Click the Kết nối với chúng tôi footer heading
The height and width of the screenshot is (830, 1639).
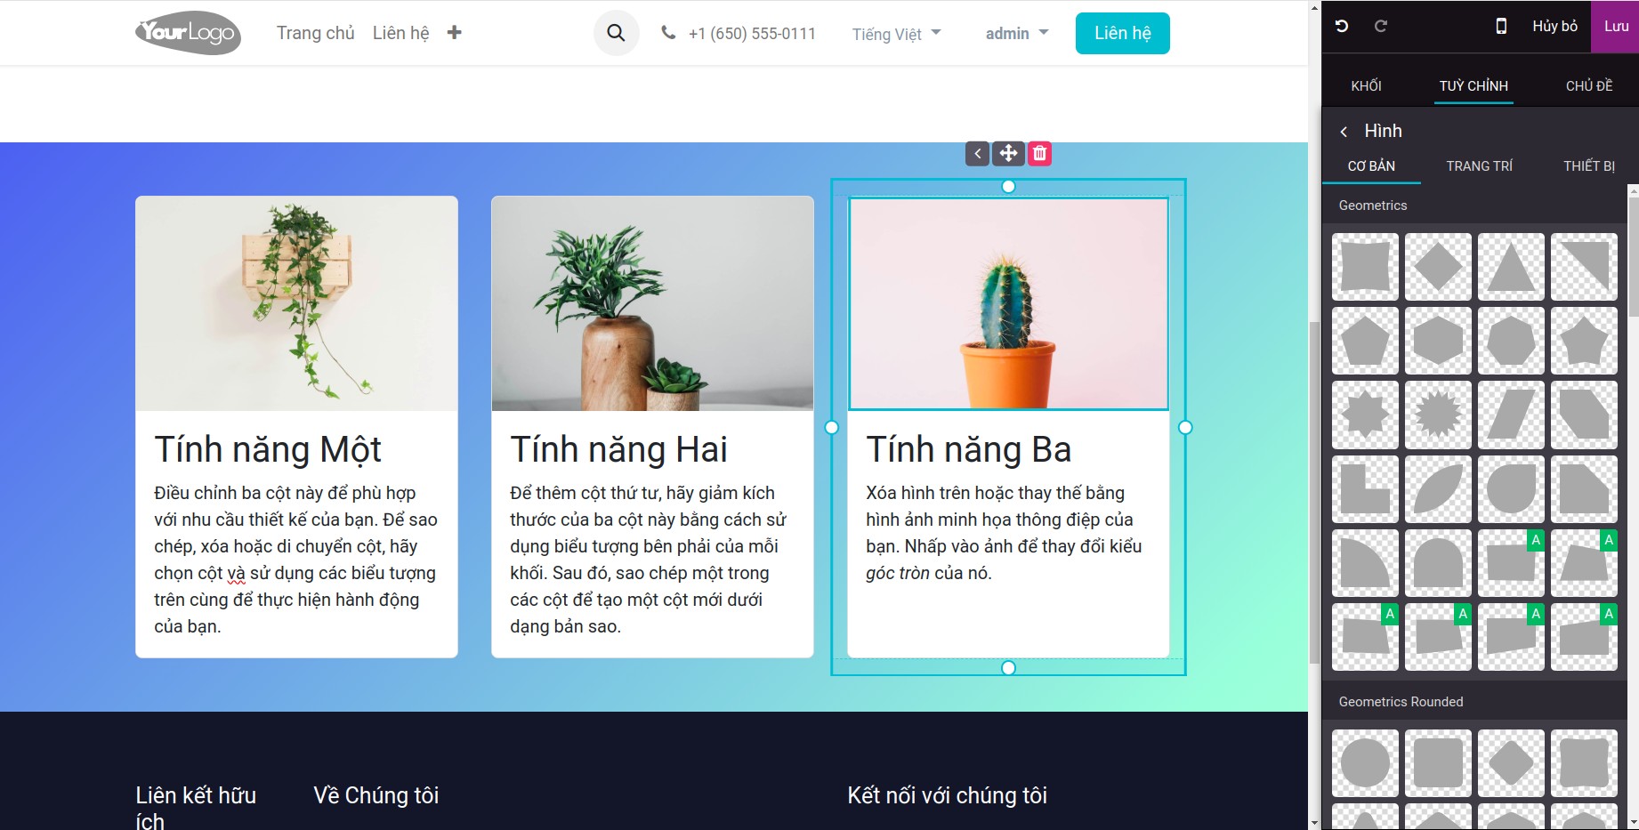point(947,795)
